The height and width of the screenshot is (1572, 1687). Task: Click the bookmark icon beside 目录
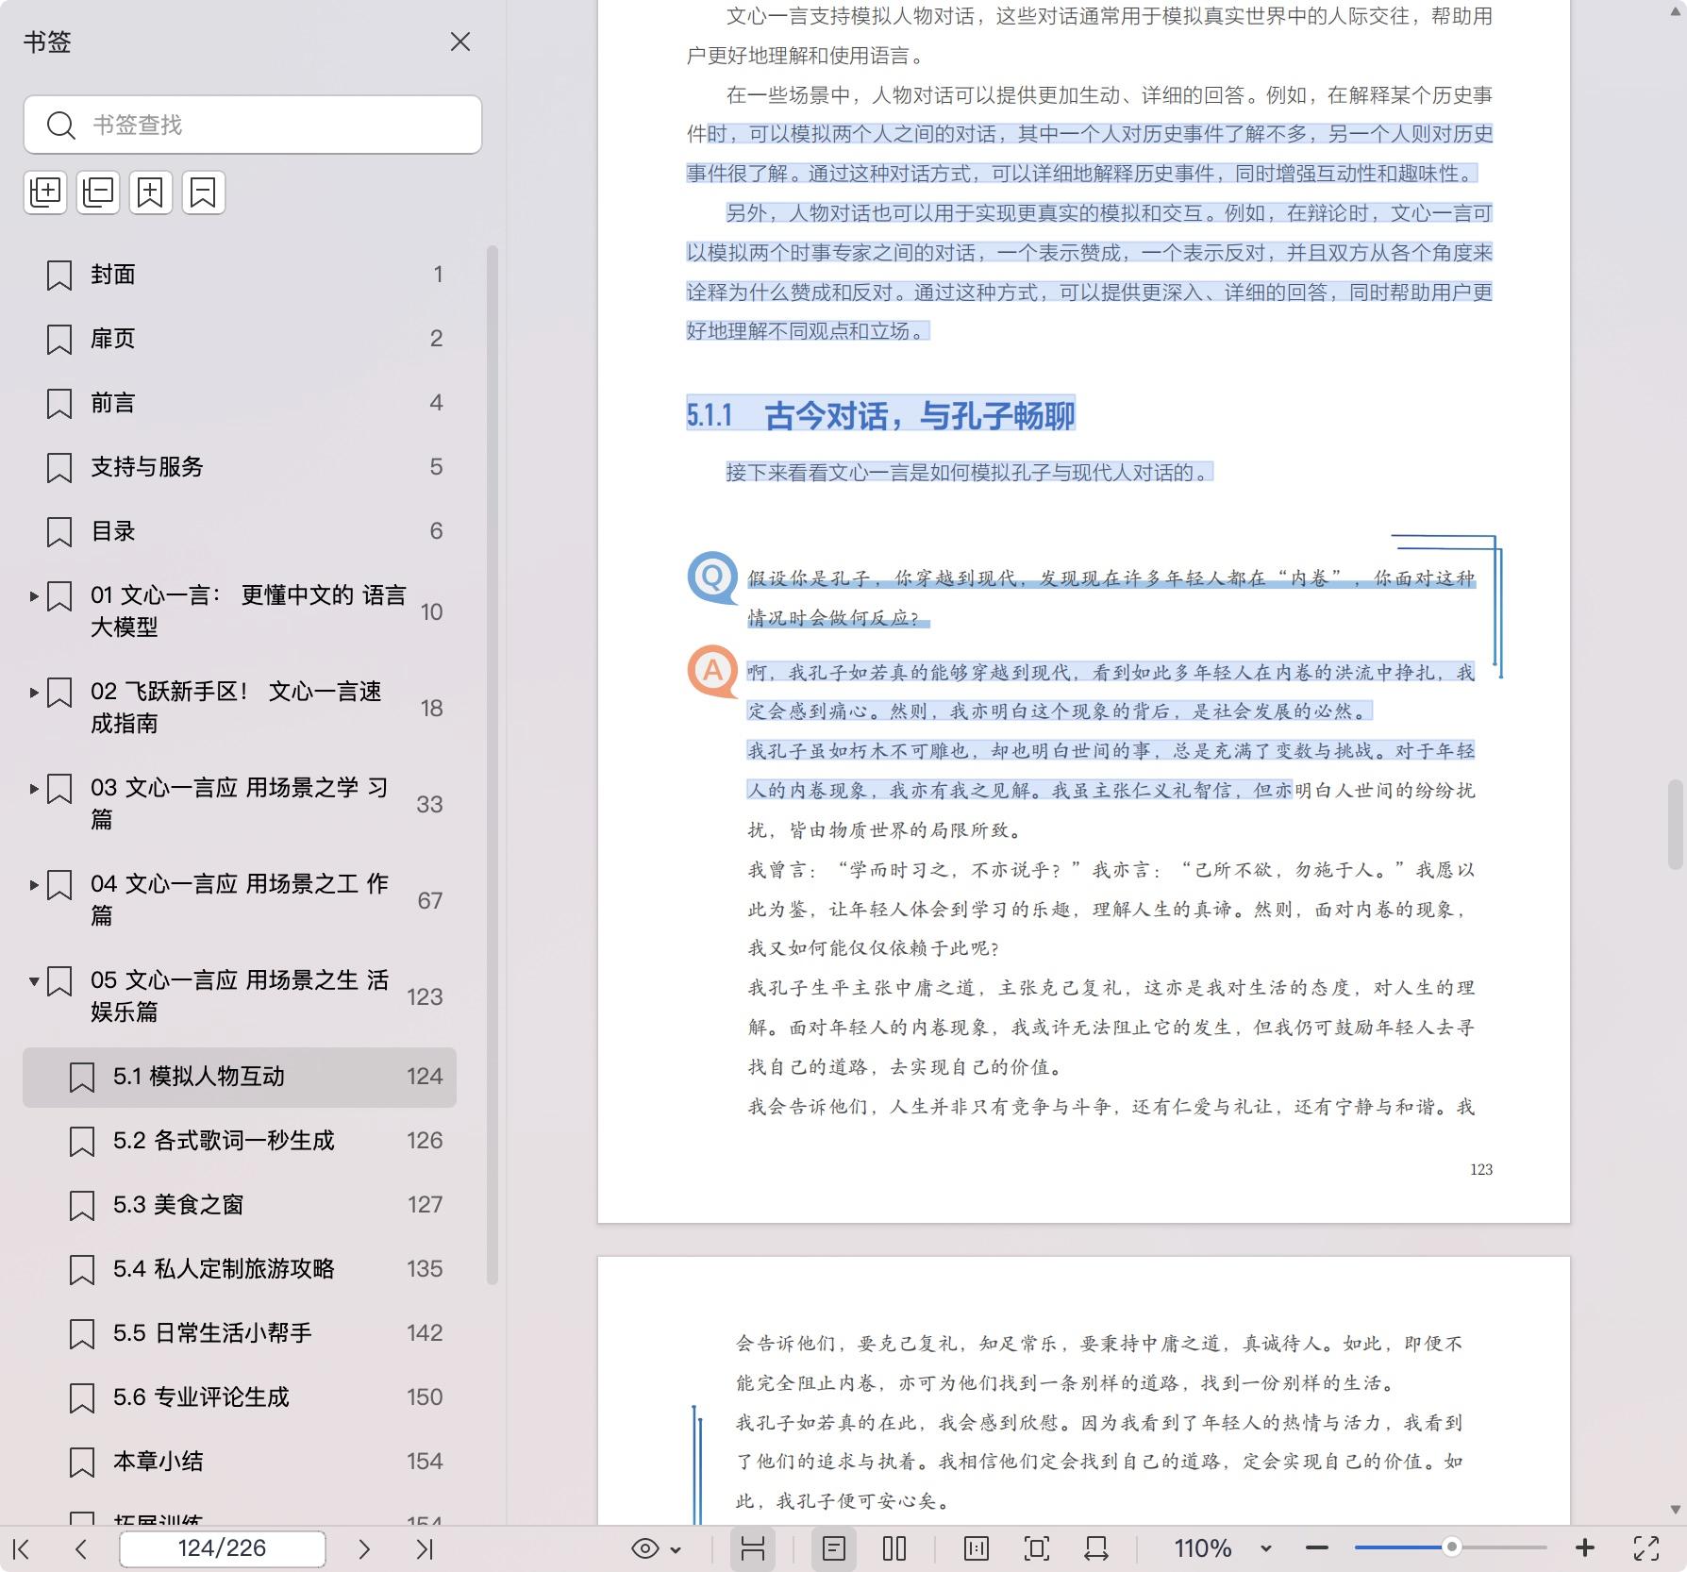coord(59,532)
